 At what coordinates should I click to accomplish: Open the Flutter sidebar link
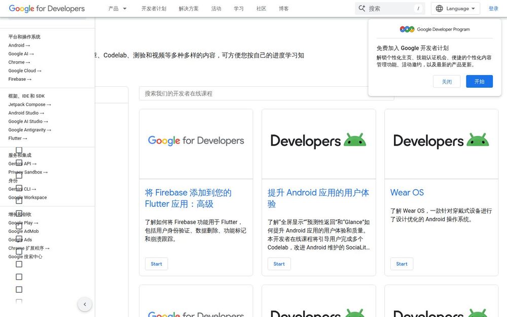click(x=18, y=138)
